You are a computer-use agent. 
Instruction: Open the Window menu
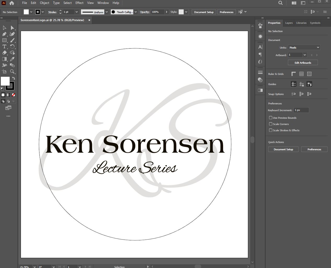tap(103, 3)
